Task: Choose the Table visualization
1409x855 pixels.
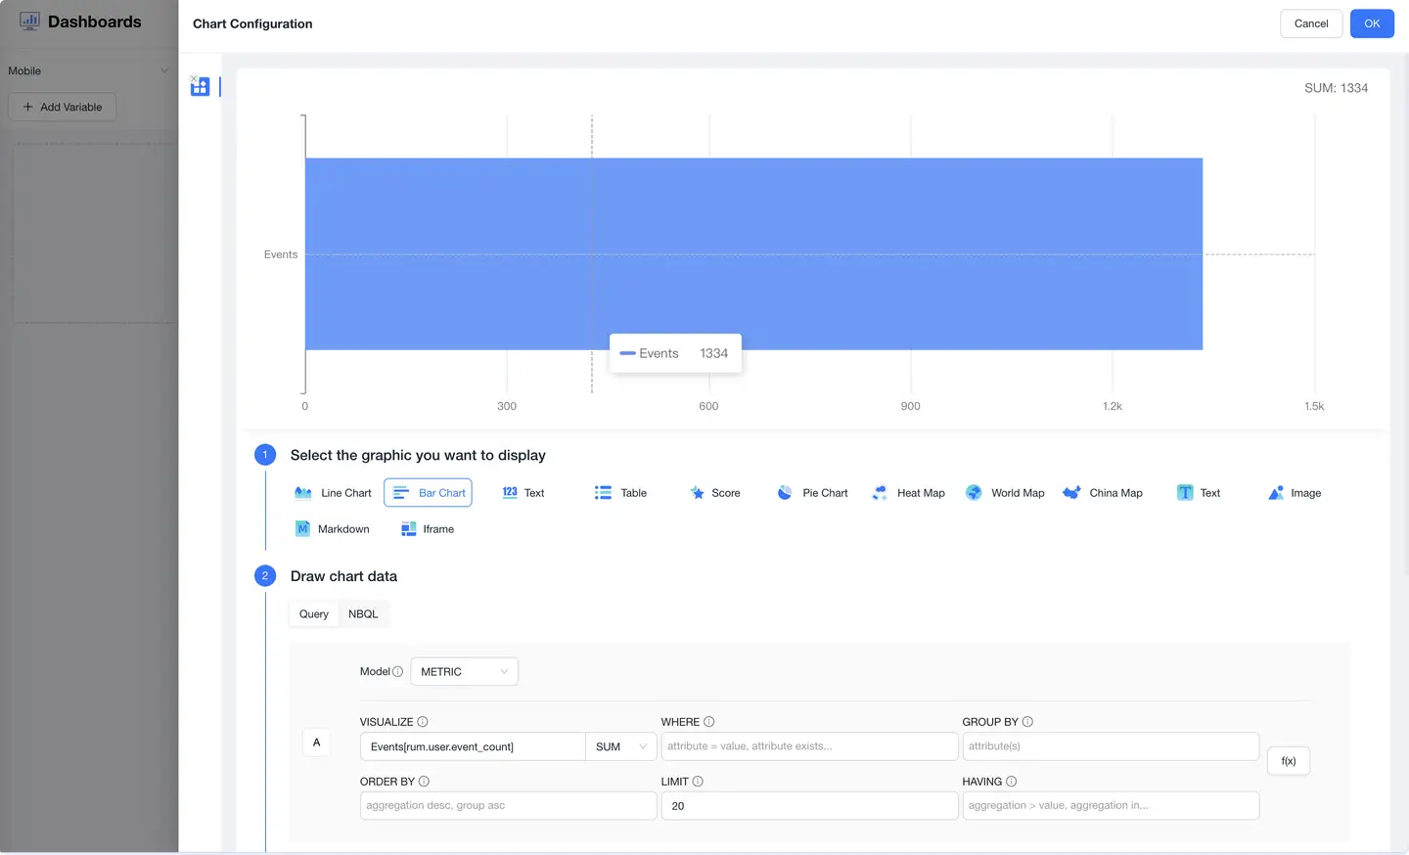Action: (x=619, y=493)
